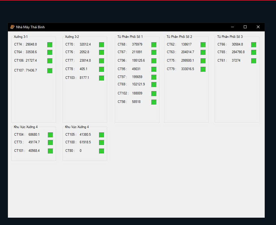Image resolution: width=276 pixels, height=225 pixels.
Task: Select the green status box for CT70
Action: click(102, 45)
